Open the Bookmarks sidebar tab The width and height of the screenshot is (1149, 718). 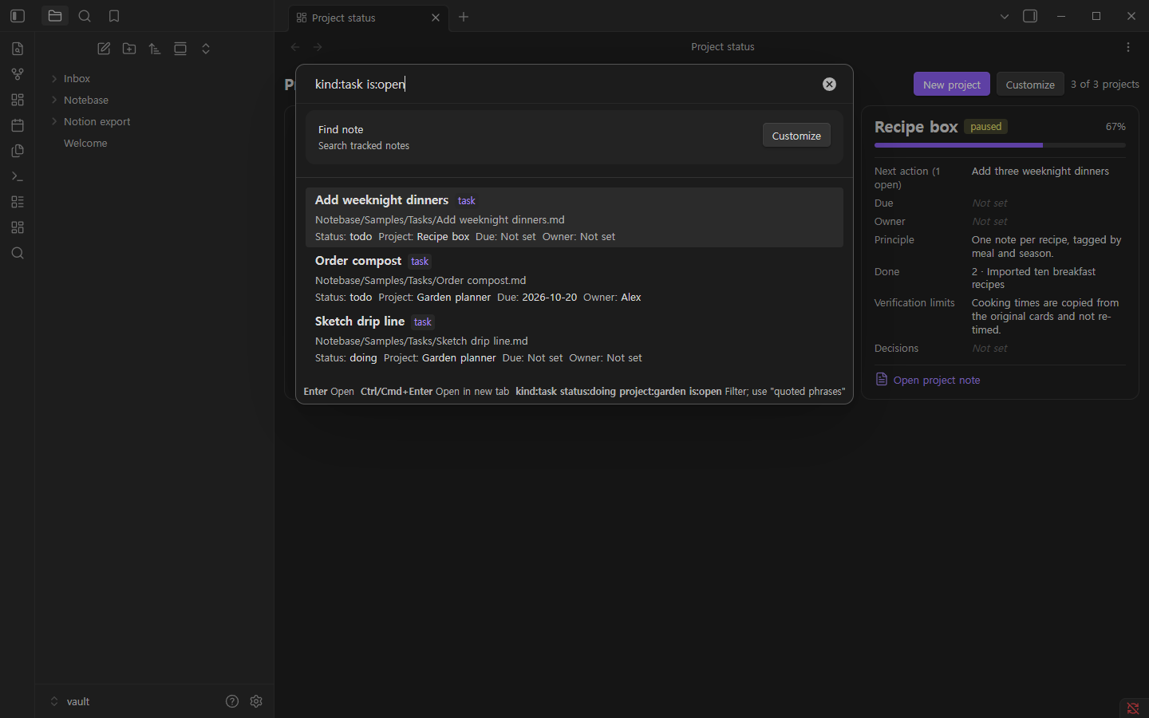click(114, 16)
